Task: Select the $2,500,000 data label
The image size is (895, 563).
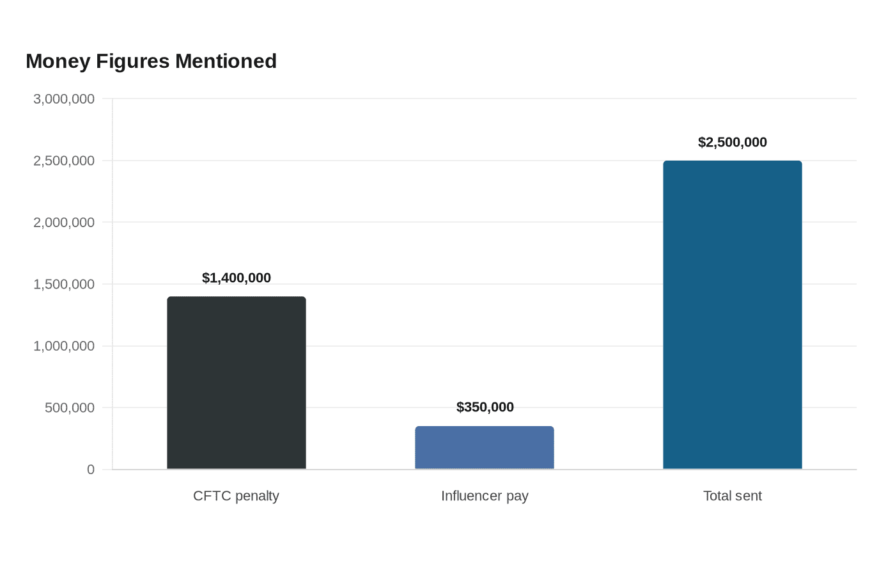Action: [x=733, y=142]
